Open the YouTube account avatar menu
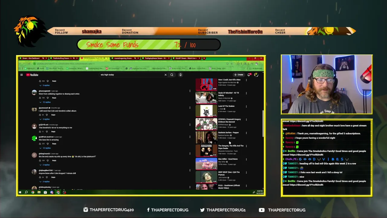The image size is (387, 218). coord(256,75)
